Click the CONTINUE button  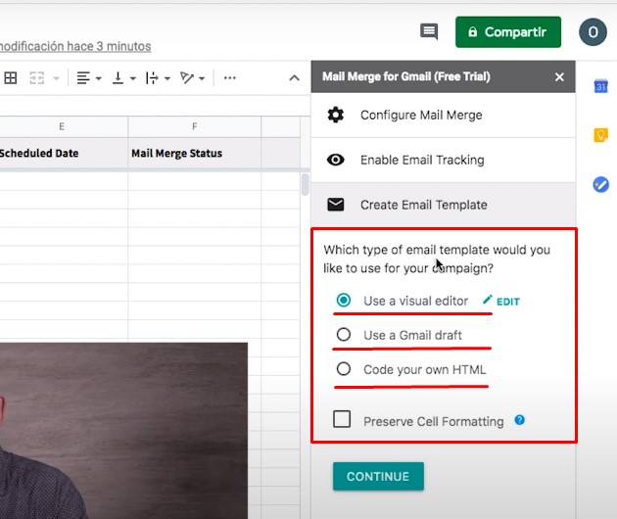378,477
